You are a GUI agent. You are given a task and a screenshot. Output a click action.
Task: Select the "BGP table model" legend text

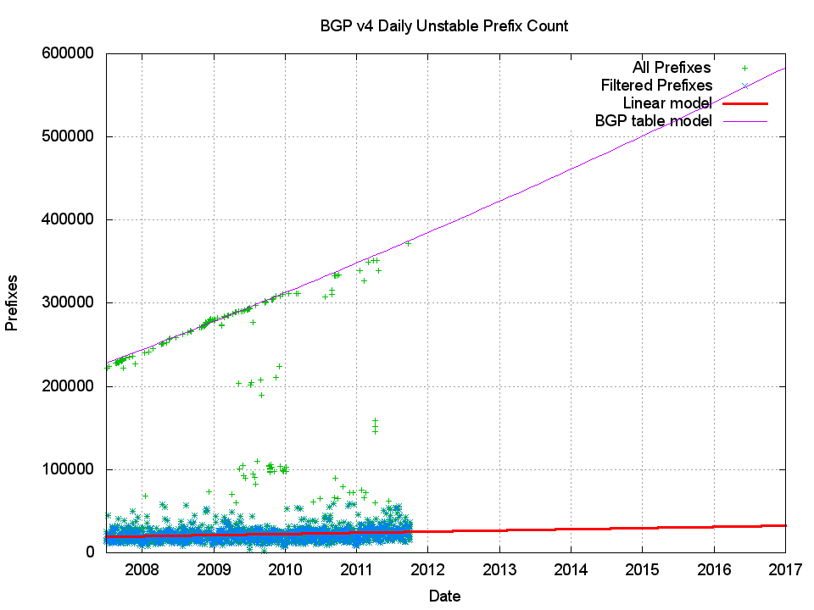[x=653, y=120]
